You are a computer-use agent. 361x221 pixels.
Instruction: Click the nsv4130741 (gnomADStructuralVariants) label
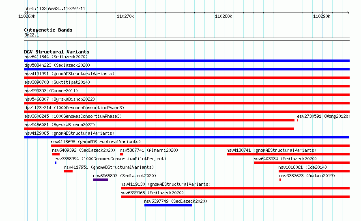pos(271,150)
